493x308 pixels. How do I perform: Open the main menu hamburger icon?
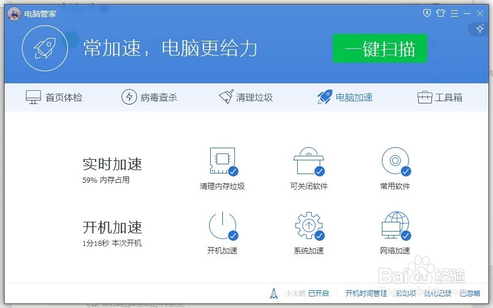click(x=454, y=13)
